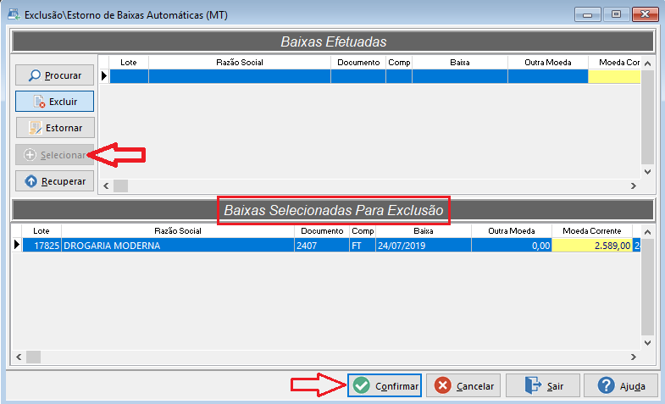Minimize the Exclusão\Estorno window

pos(587,14)
